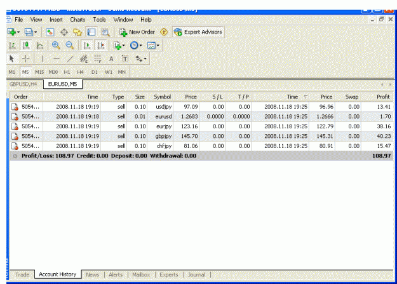Click the close Time column sort arrow
This screenshot has width=397, height=284.
coord(306,97)
